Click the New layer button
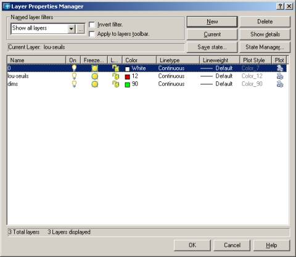296x257 pixels. coord(212,22)
